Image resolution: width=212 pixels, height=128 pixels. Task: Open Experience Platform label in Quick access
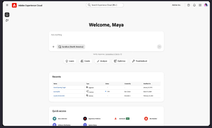coord(95,119)
